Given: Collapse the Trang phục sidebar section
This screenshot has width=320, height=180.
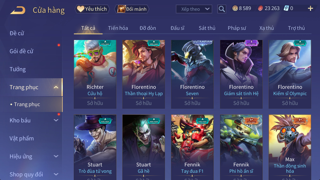Looking at the screenshot, I should [56, 87].
